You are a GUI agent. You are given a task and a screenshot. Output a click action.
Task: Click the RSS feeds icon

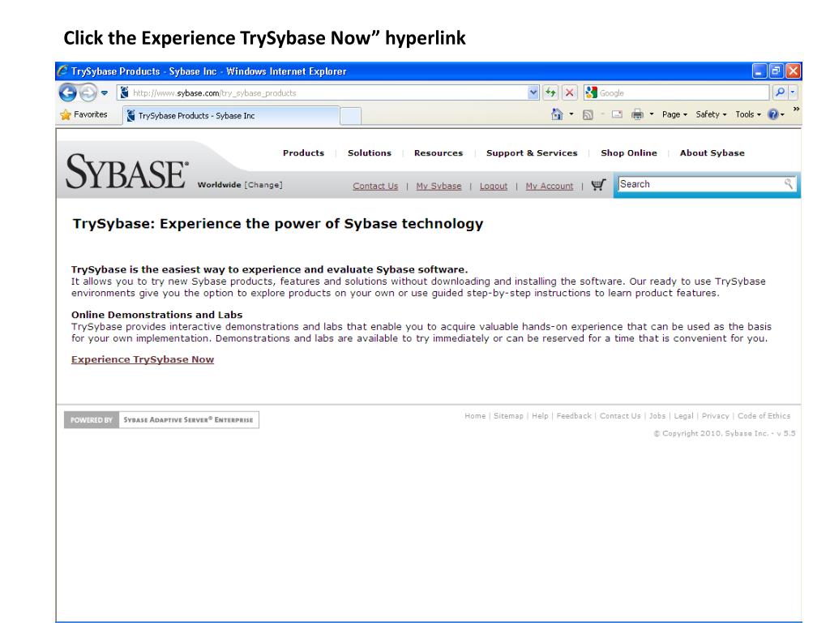point(588,115)
